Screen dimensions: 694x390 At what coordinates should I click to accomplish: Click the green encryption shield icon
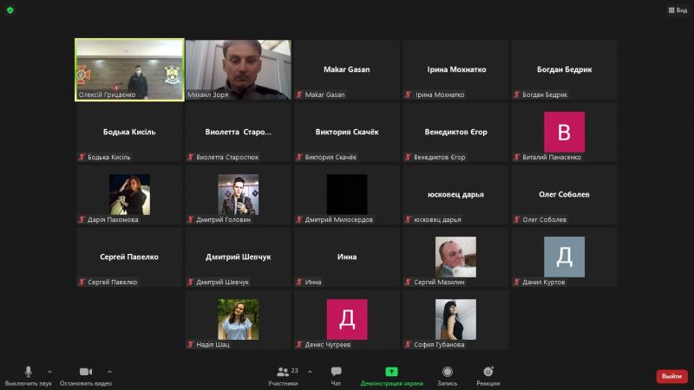tap(10, 10)
